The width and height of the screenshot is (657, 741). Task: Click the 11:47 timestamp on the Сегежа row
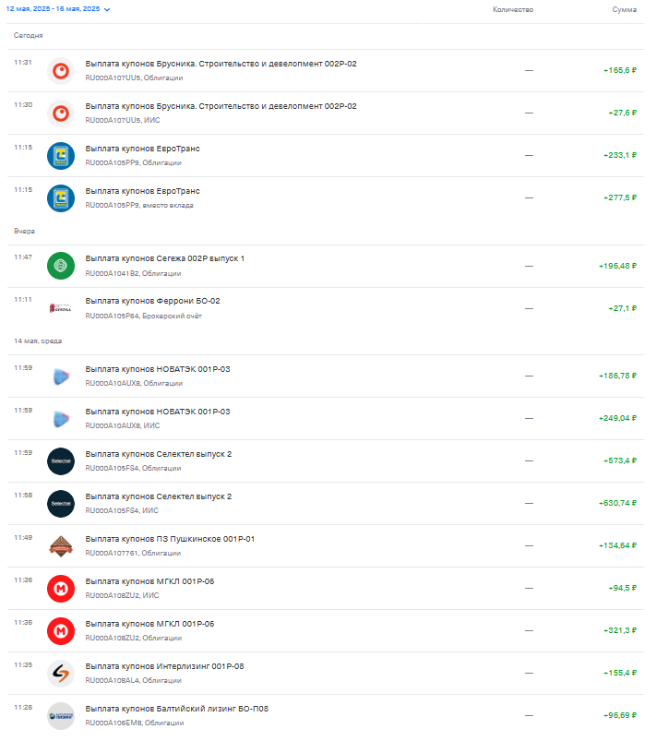(x=23, y=257)
